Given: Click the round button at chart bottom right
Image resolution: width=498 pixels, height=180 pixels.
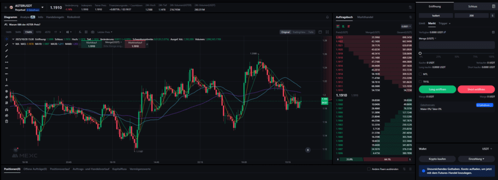Looking at the screenshot, I should click(x=307, y=150).
